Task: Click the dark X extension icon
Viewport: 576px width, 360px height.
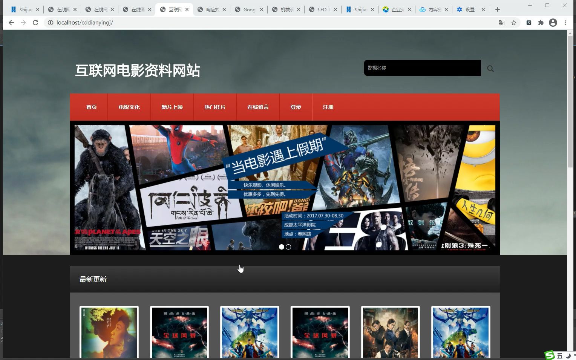Action: (x=529, y=23)
